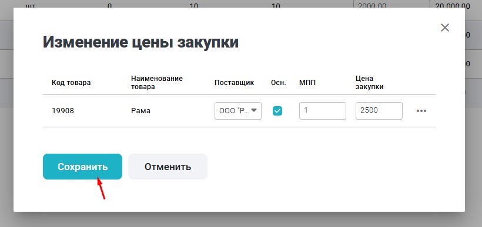Click the Осн. column header
The width and height of the screenshot is (482, 227).
tap(279, 83)
